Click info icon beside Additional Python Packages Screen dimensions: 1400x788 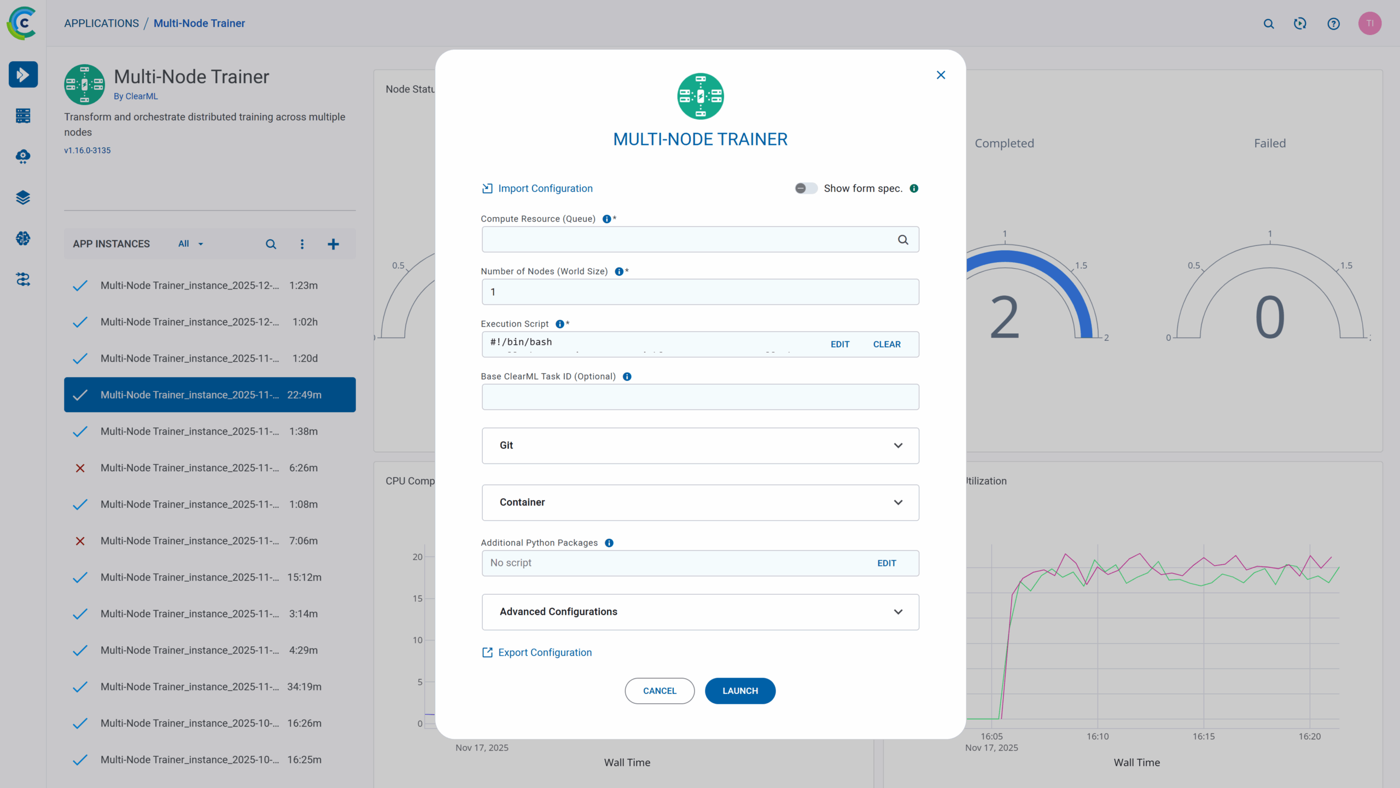(x=609, y=543)
